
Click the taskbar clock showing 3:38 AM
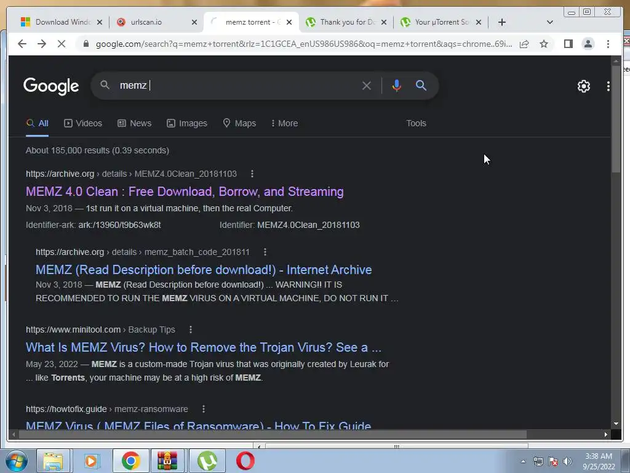coord(599,461)
